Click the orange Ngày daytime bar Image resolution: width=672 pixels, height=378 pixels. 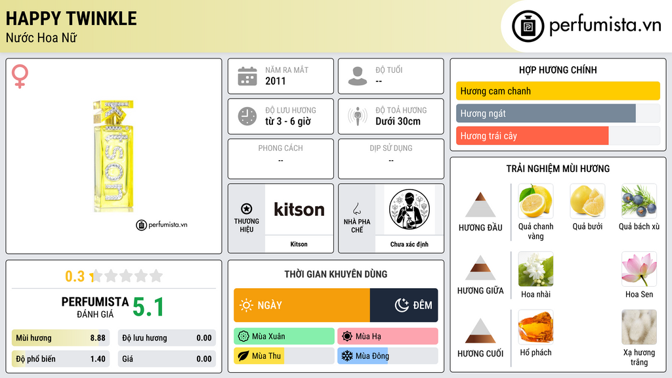click(x=302, y=305)
